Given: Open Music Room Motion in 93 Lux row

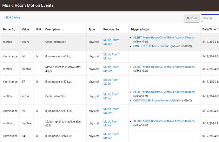Looking at the screenshot, I should coord(111,111).
